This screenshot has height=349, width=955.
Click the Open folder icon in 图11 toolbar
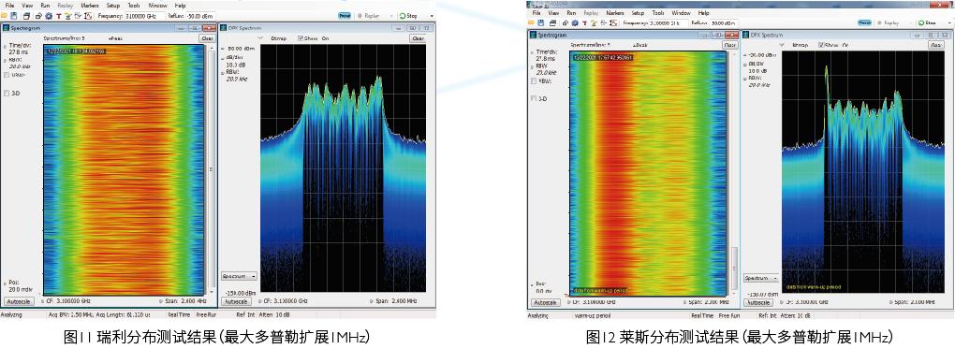5,15
